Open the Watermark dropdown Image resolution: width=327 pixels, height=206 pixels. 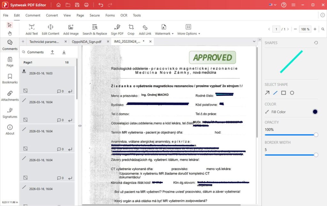click(x=164, y=29)
